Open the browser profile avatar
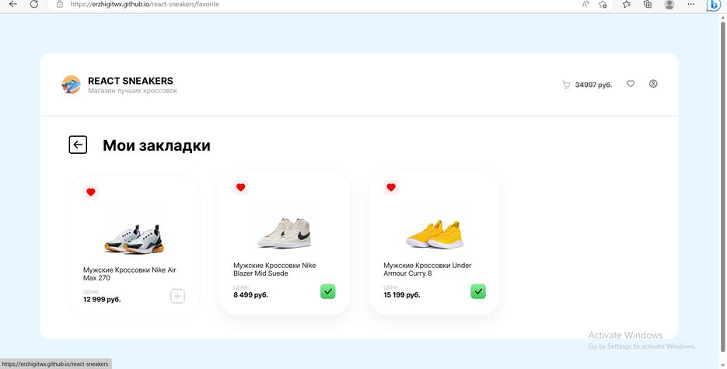 point(669,4)
